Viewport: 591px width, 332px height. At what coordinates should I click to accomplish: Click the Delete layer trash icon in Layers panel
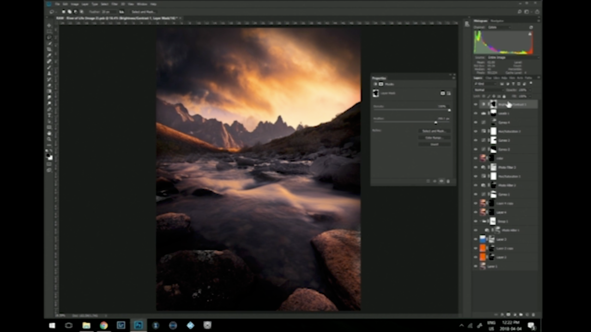(533, 314)
